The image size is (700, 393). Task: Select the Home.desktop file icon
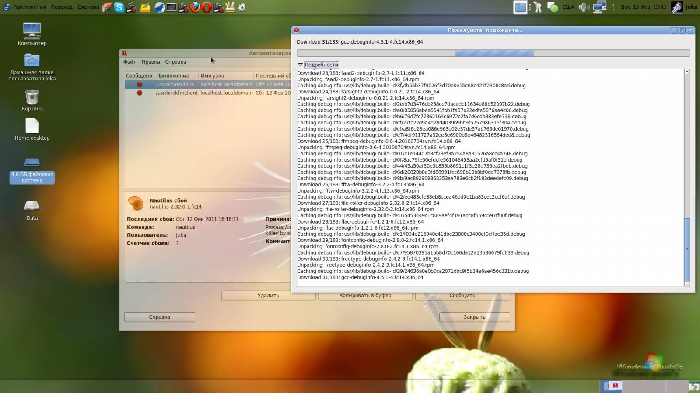click(x=32, y=129)
